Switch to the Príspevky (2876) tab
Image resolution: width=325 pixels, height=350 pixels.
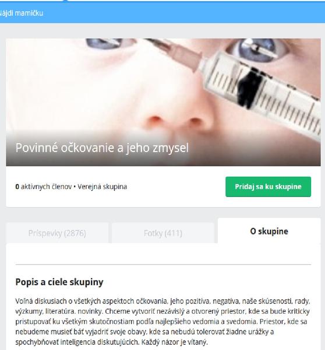point(57,233)
